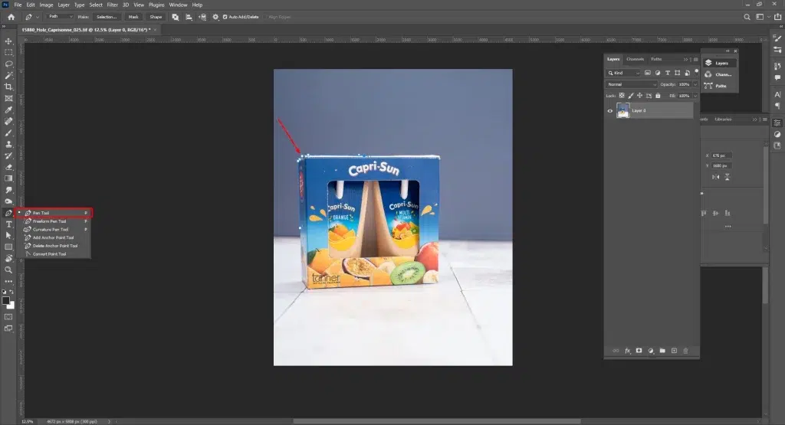Select the Clone Stamp tool

point(8,145)
